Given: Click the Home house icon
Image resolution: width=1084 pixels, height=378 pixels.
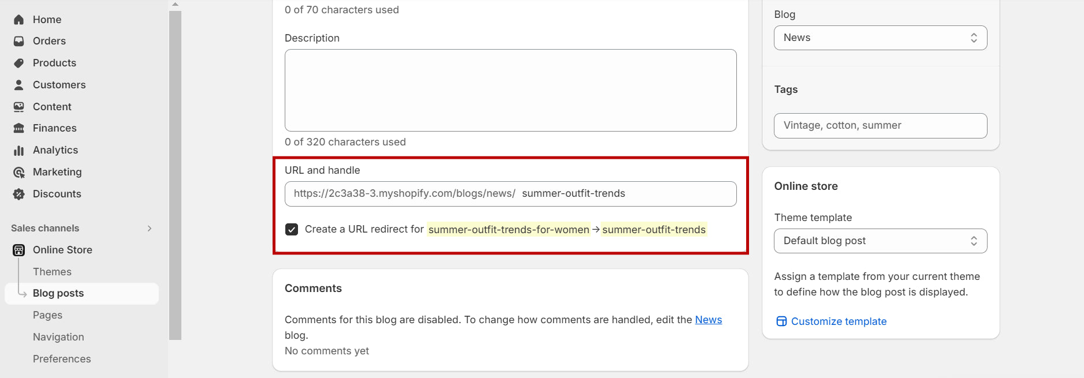Looking at the screenshot, I should coord(19,20).
